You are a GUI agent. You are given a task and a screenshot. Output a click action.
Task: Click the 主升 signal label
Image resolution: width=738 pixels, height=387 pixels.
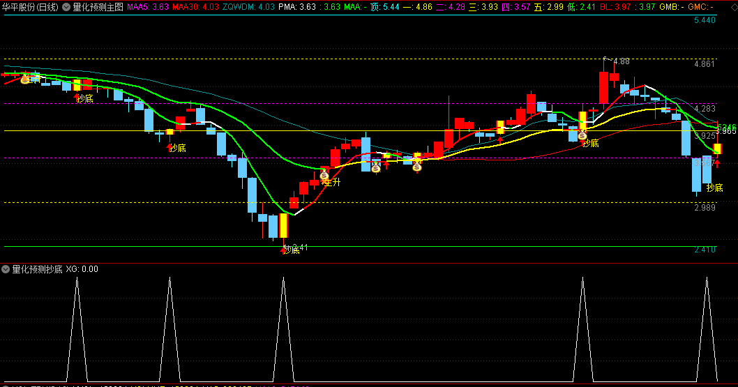332,182
